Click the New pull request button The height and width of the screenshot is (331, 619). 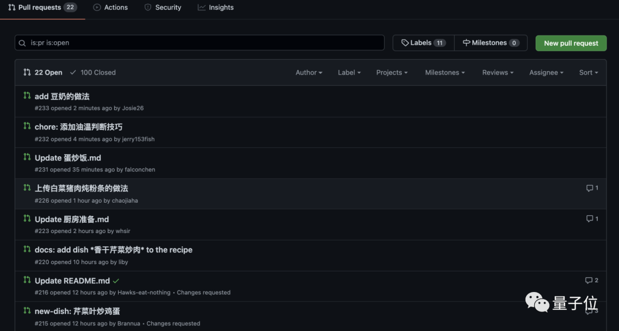tap(571, 43)
